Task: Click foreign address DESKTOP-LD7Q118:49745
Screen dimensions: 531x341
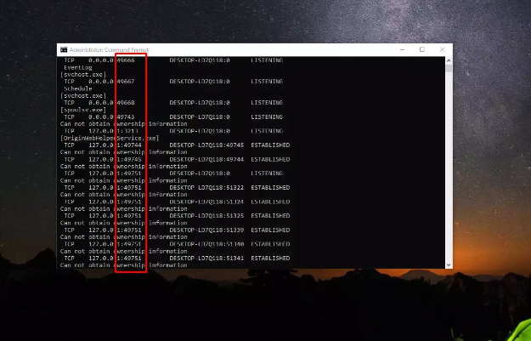Action: [206, 145]
